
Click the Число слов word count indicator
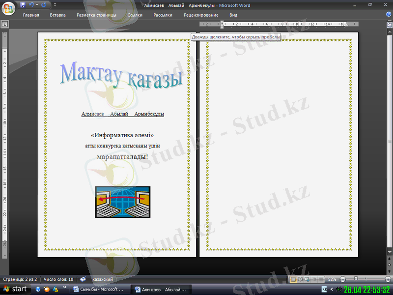58,279
